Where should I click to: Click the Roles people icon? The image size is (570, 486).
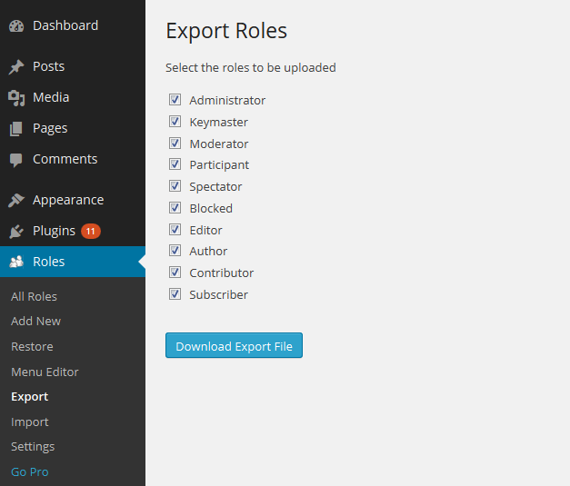tap(16, 262)
